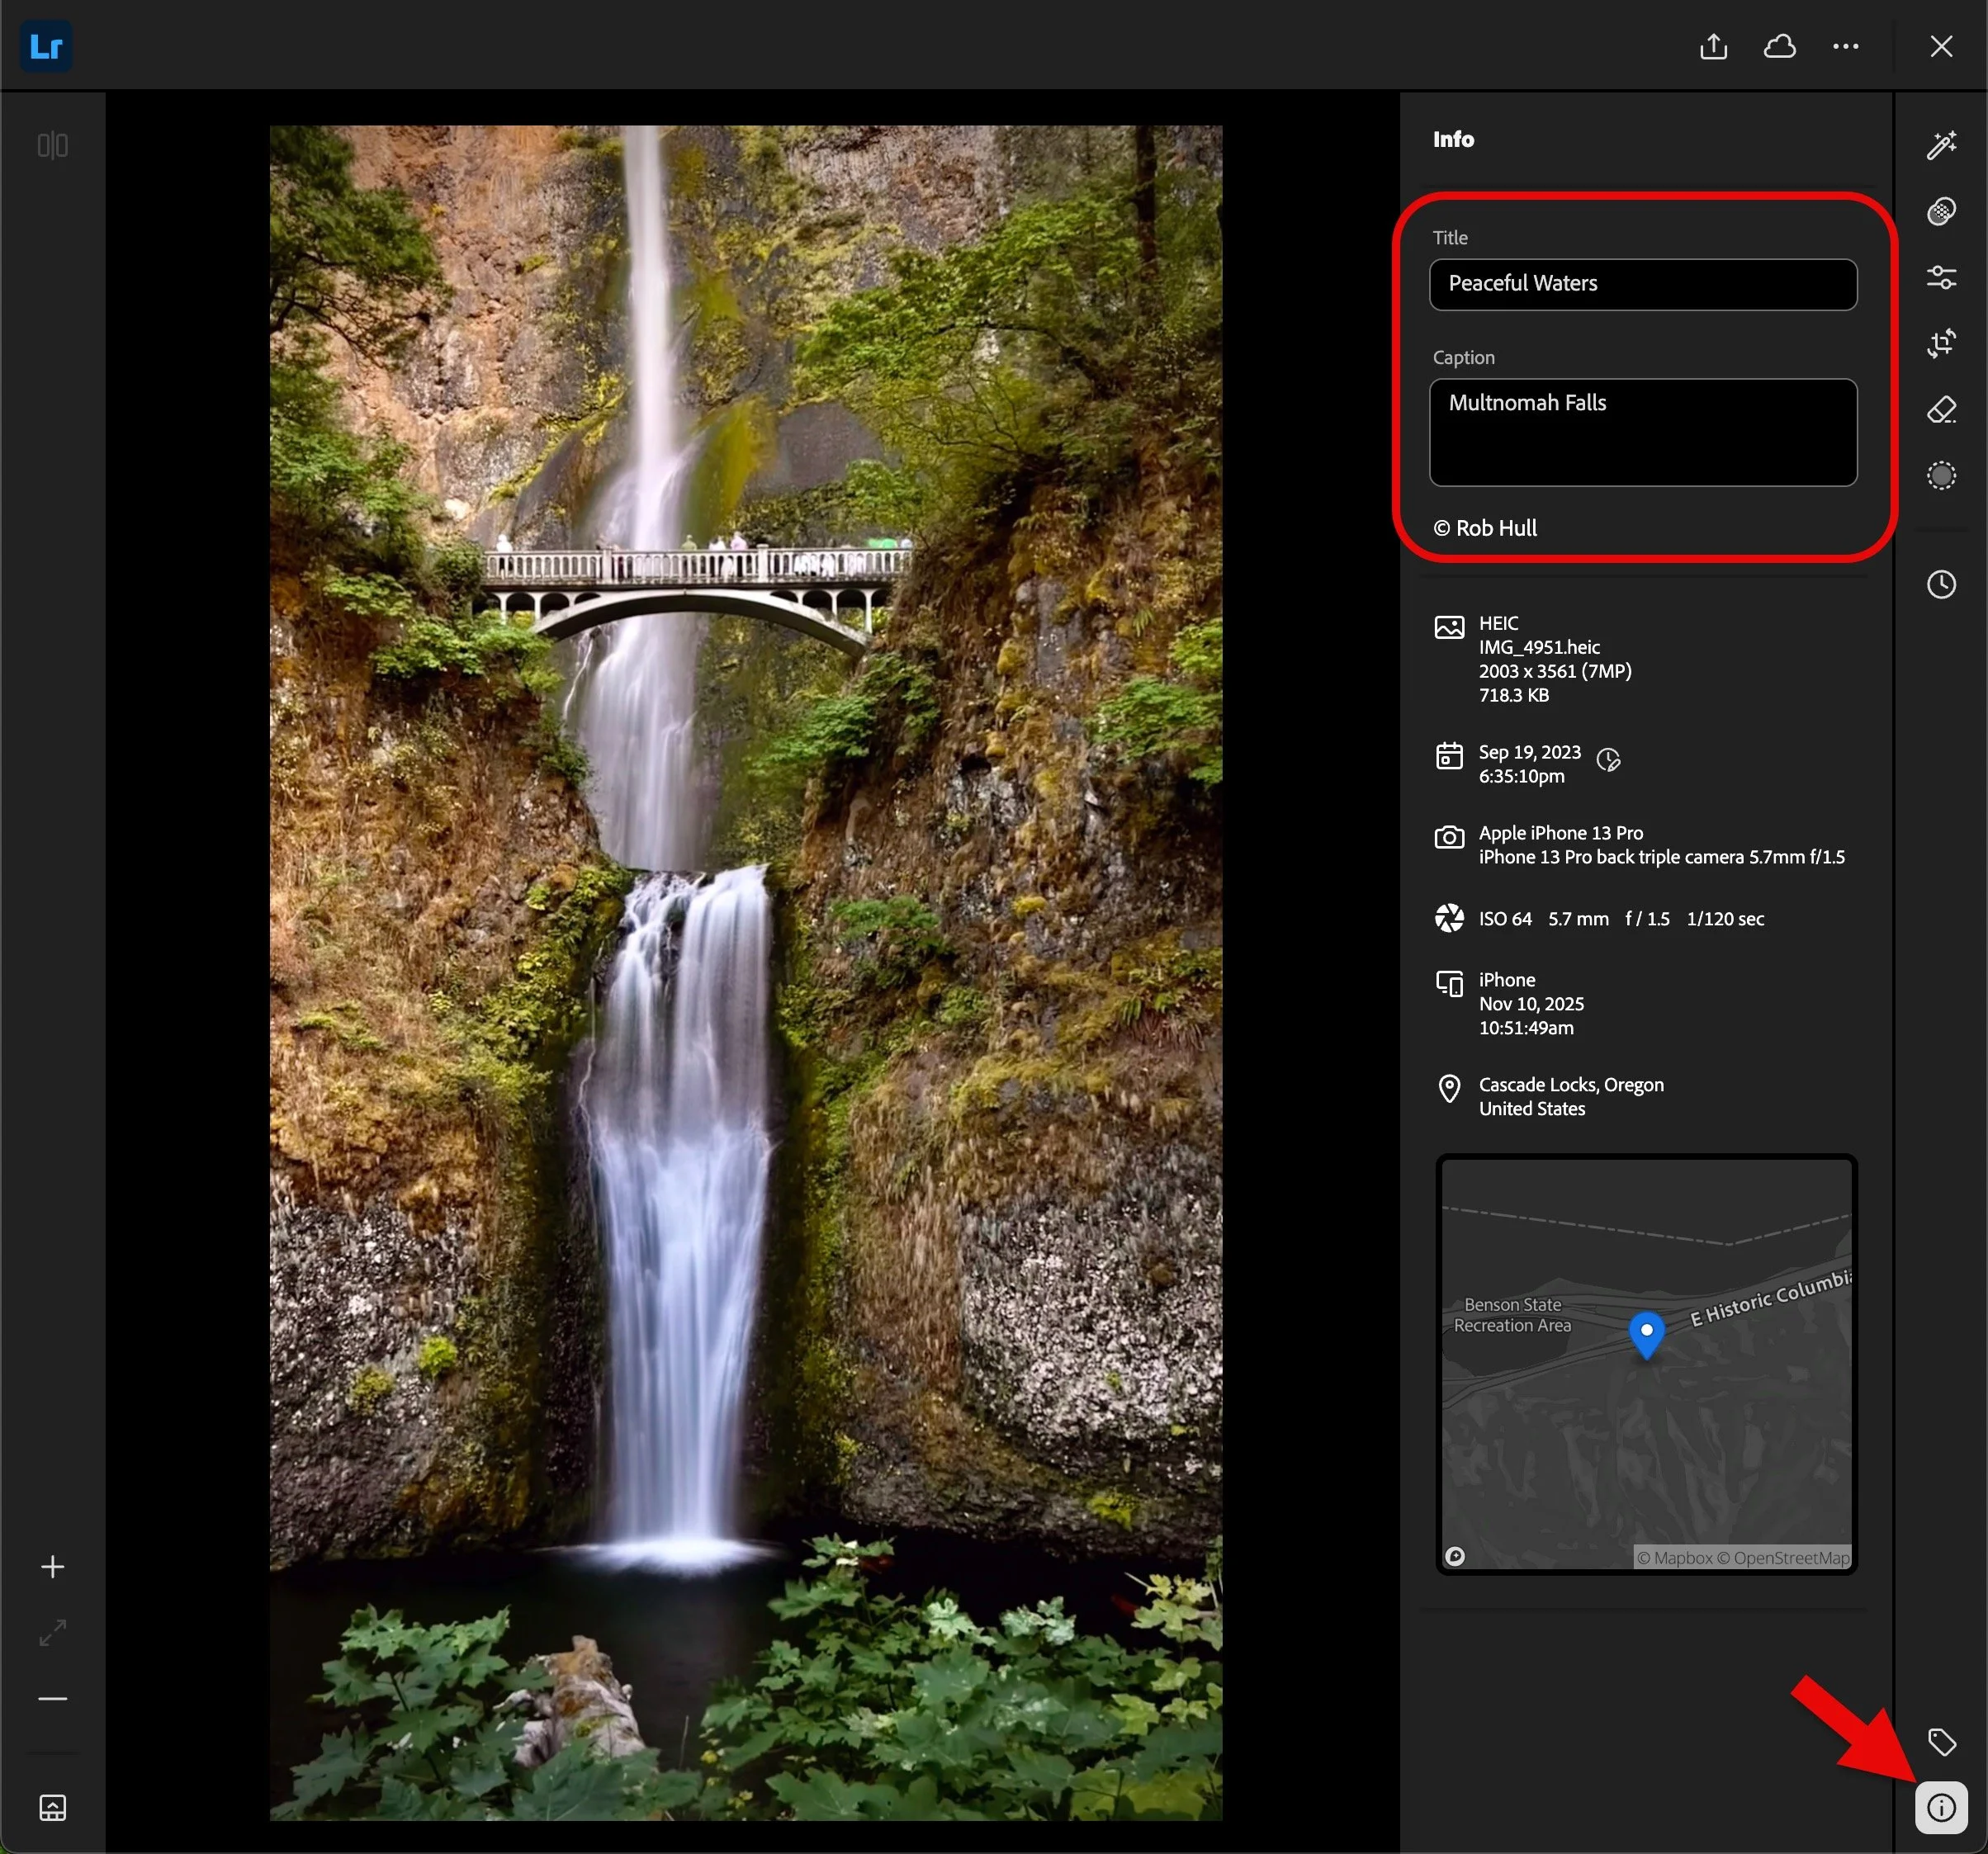The image size is (1988, 1854).
Task: Click the share export icon
Action: click(1713, 46)
